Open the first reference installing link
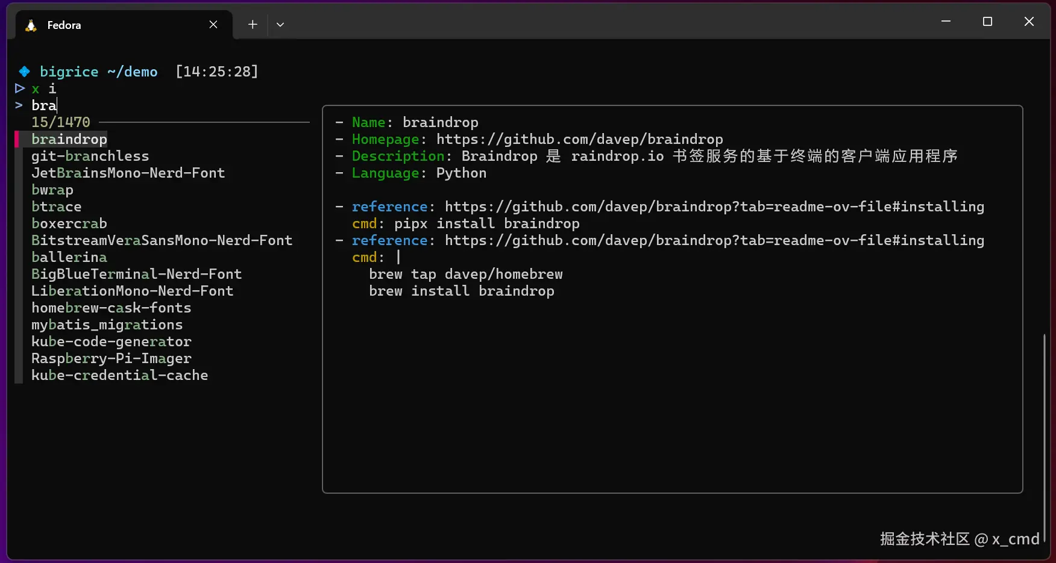1056x563 pixels. coord(714,207)
